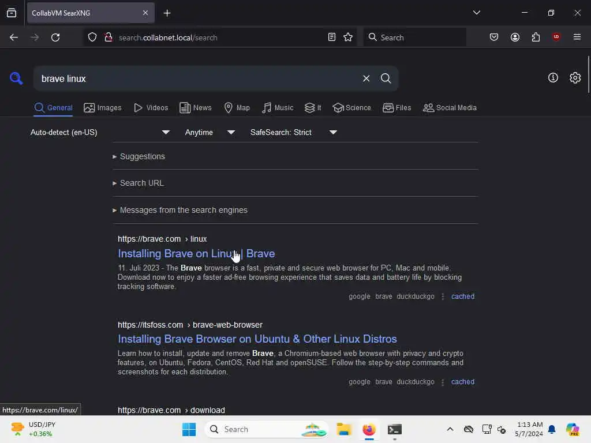591x443 pixels.
Task: Open cached version of brave.com linux result
Action: pyautogui.click(x=462, y=296)
